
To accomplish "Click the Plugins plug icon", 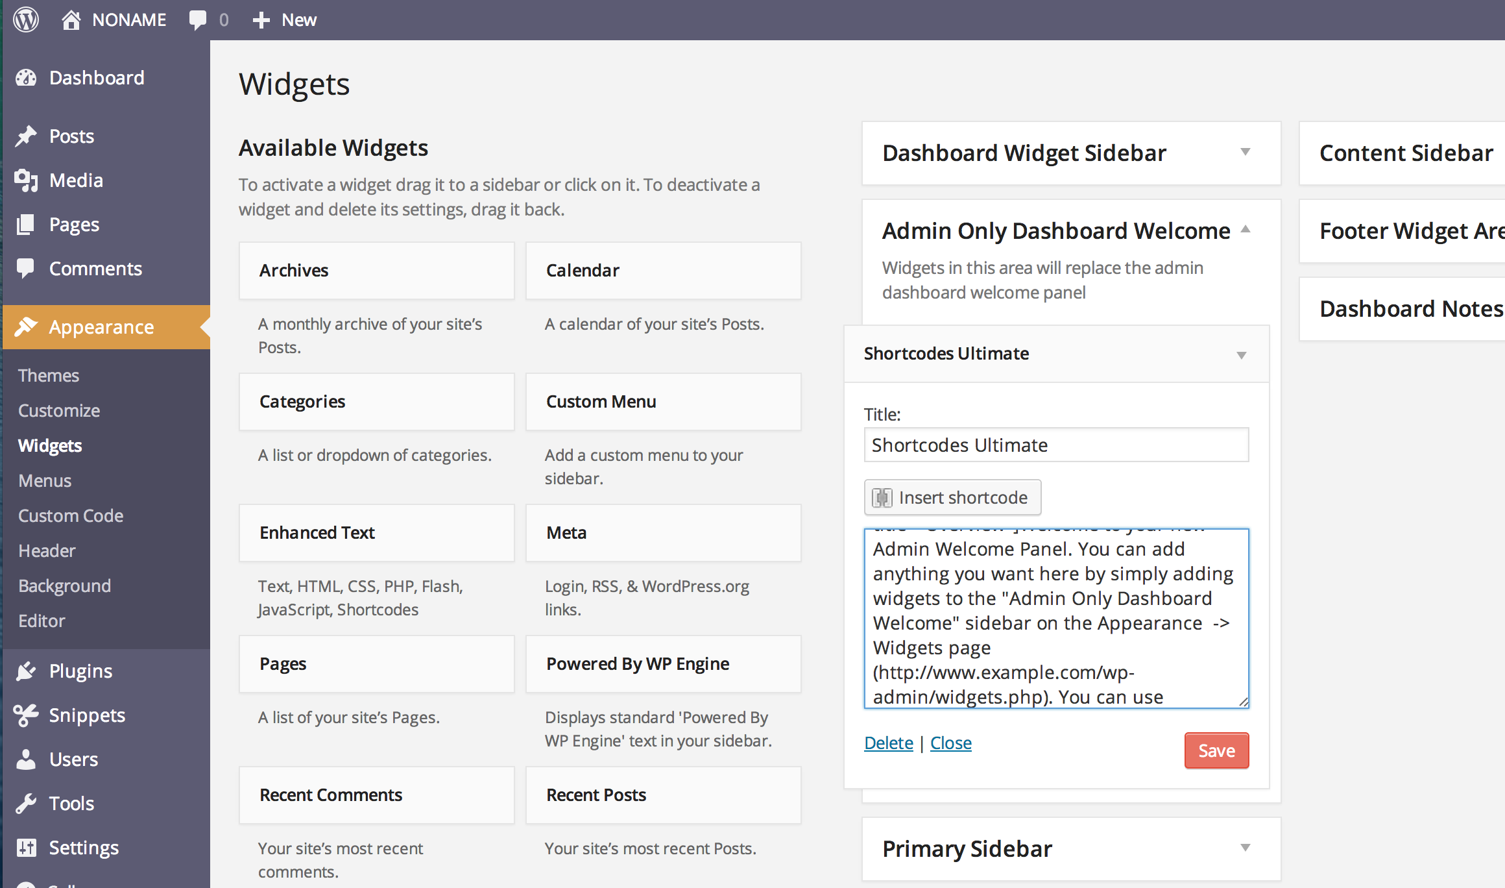I will click(x=26, y=671).
